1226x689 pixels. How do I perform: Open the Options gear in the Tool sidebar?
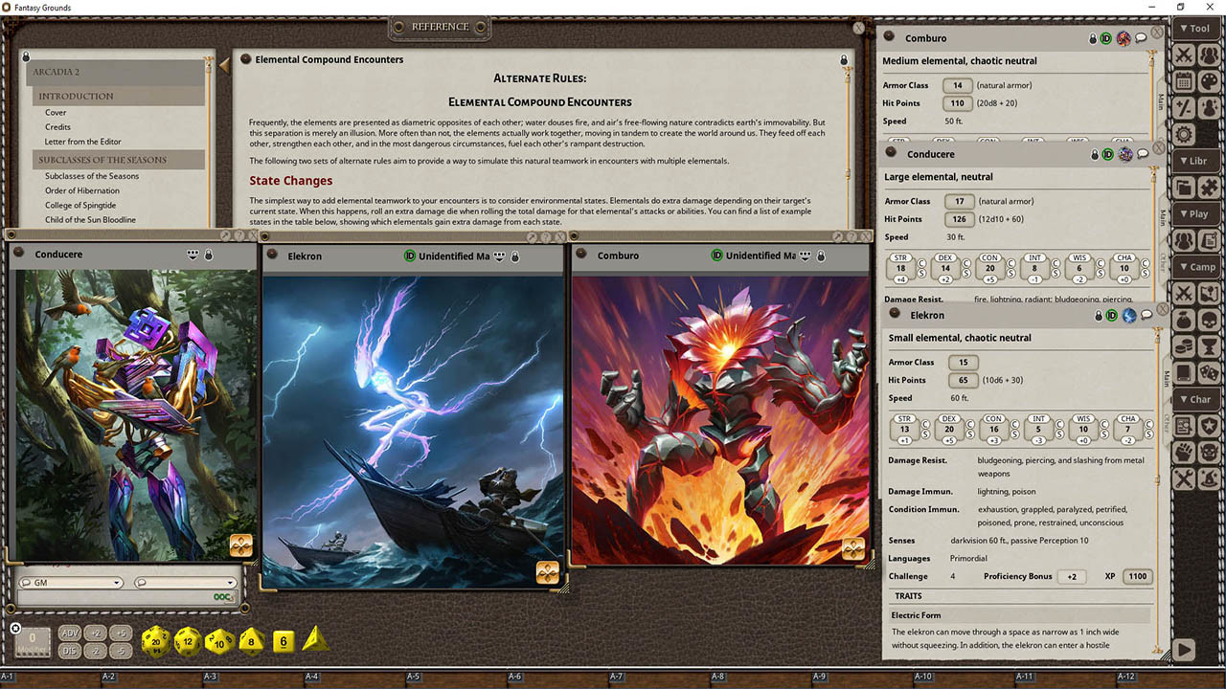1184,133
